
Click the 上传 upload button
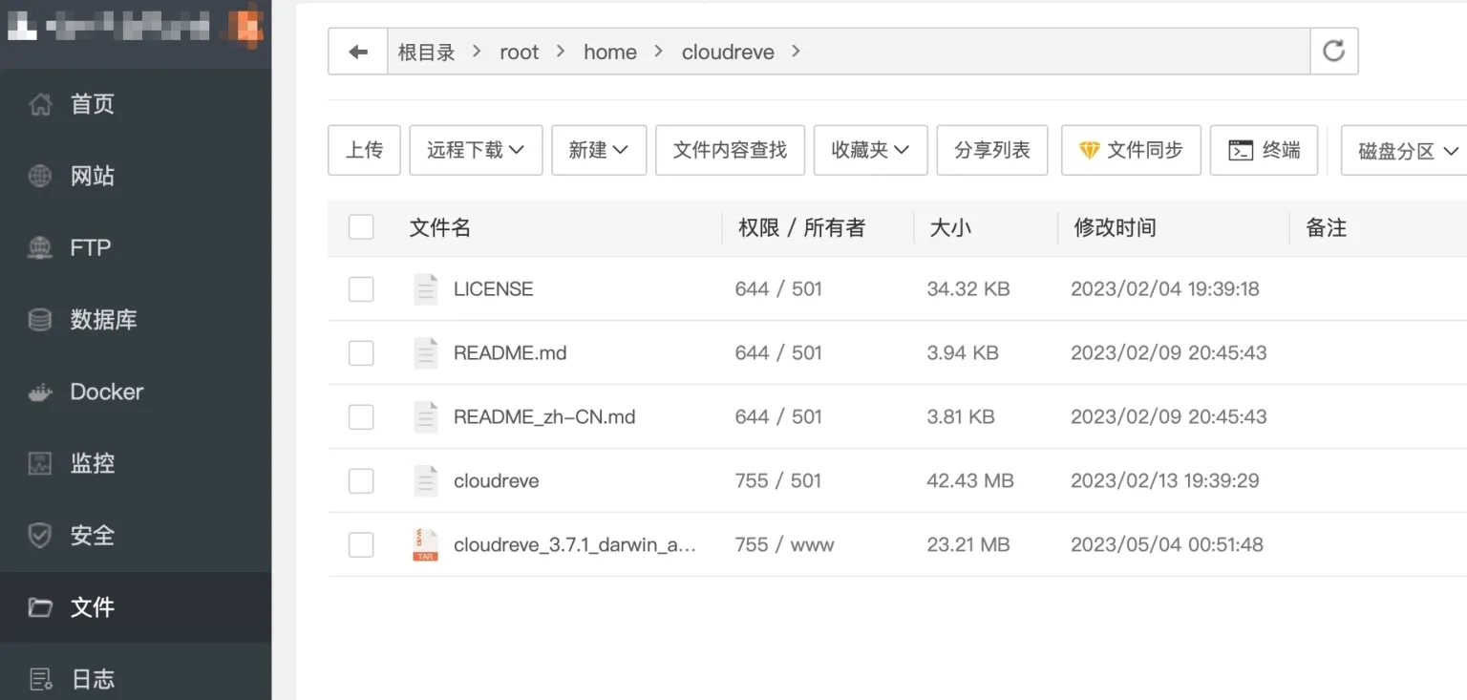[364, 150]
